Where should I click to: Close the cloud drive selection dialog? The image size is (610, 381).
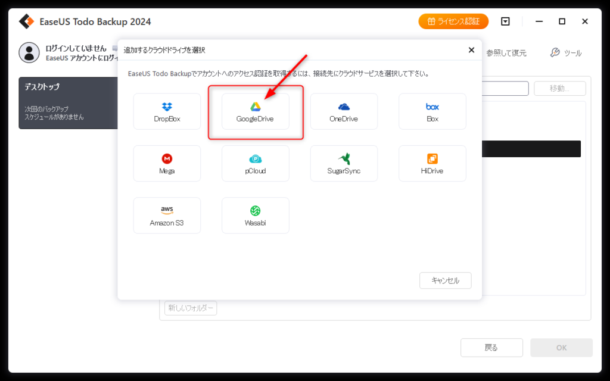click(471, 50)
